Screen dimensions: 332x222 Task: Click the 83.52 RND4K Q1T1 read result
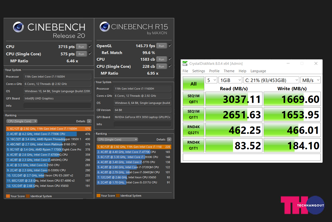coord(234,146)
